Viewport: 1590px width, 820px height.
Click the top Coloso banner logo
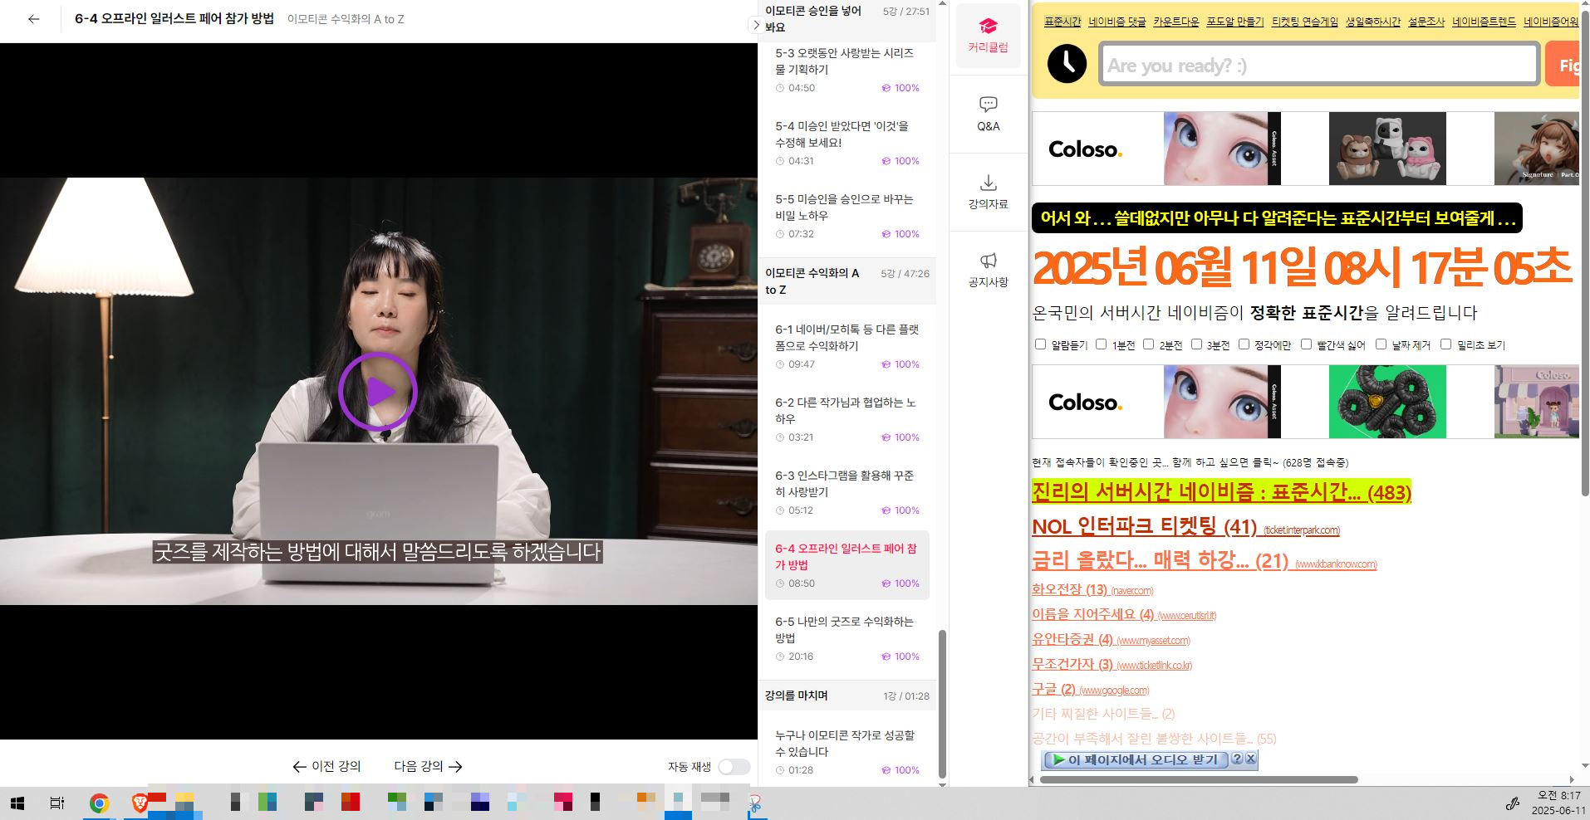click(x=1085, y=149)
